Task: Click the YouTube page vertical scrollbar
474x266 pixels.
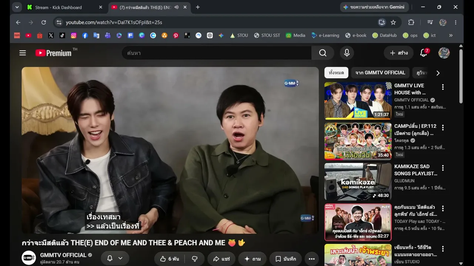Action: (x=461, y=76)
